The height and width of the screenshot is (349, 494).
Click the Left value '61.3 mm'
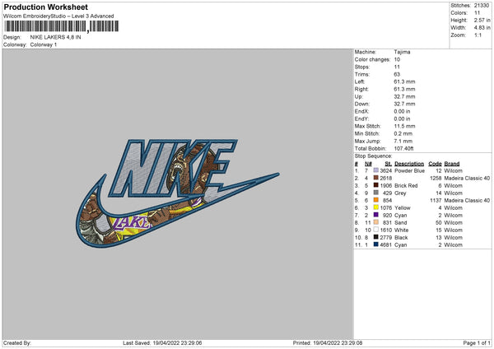[404, 81]
